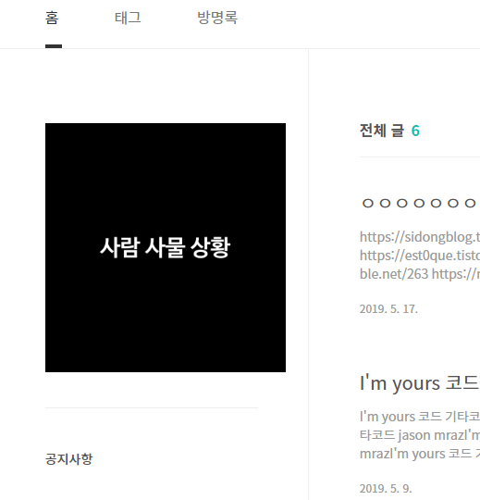The width and height of the screenshot is (480, 500).
Task: Click the I'm yours 코드 기타코 excerpt line
Action: pyautogui.click(x=420, y=417)
